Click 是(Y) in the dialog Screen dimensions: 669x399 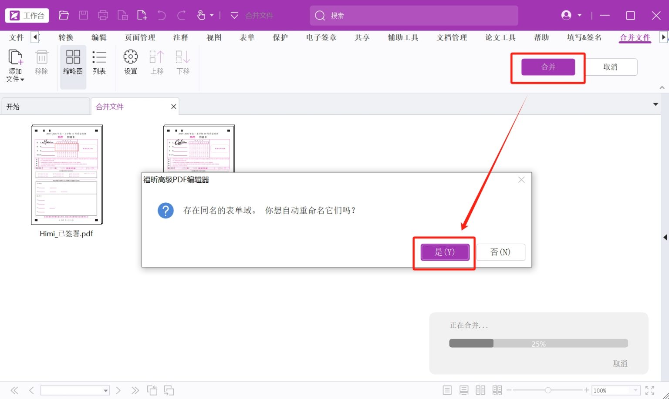click(445, 252)
